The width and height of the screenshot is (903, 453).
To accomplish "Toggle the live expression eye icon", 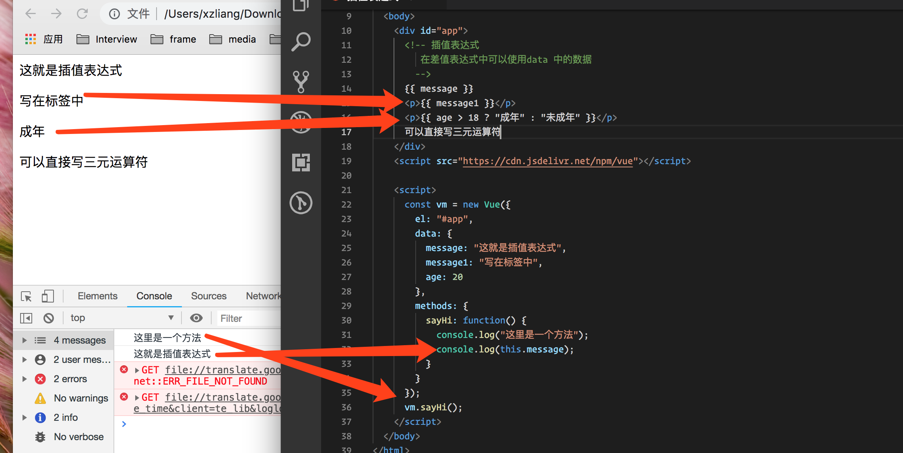I will pyautogui.click(x=196, y=318).
